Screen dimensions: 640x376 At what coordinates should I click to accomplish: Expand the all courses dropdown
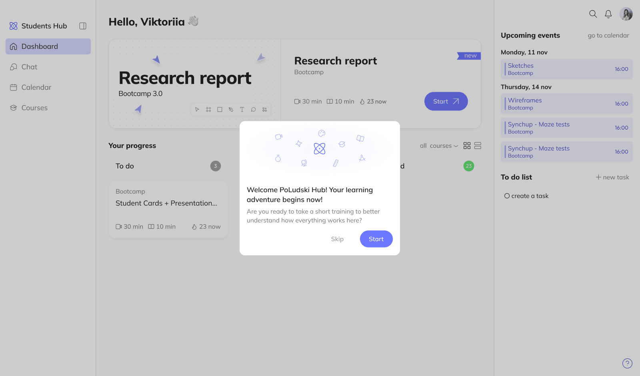[x=439, y=146]
